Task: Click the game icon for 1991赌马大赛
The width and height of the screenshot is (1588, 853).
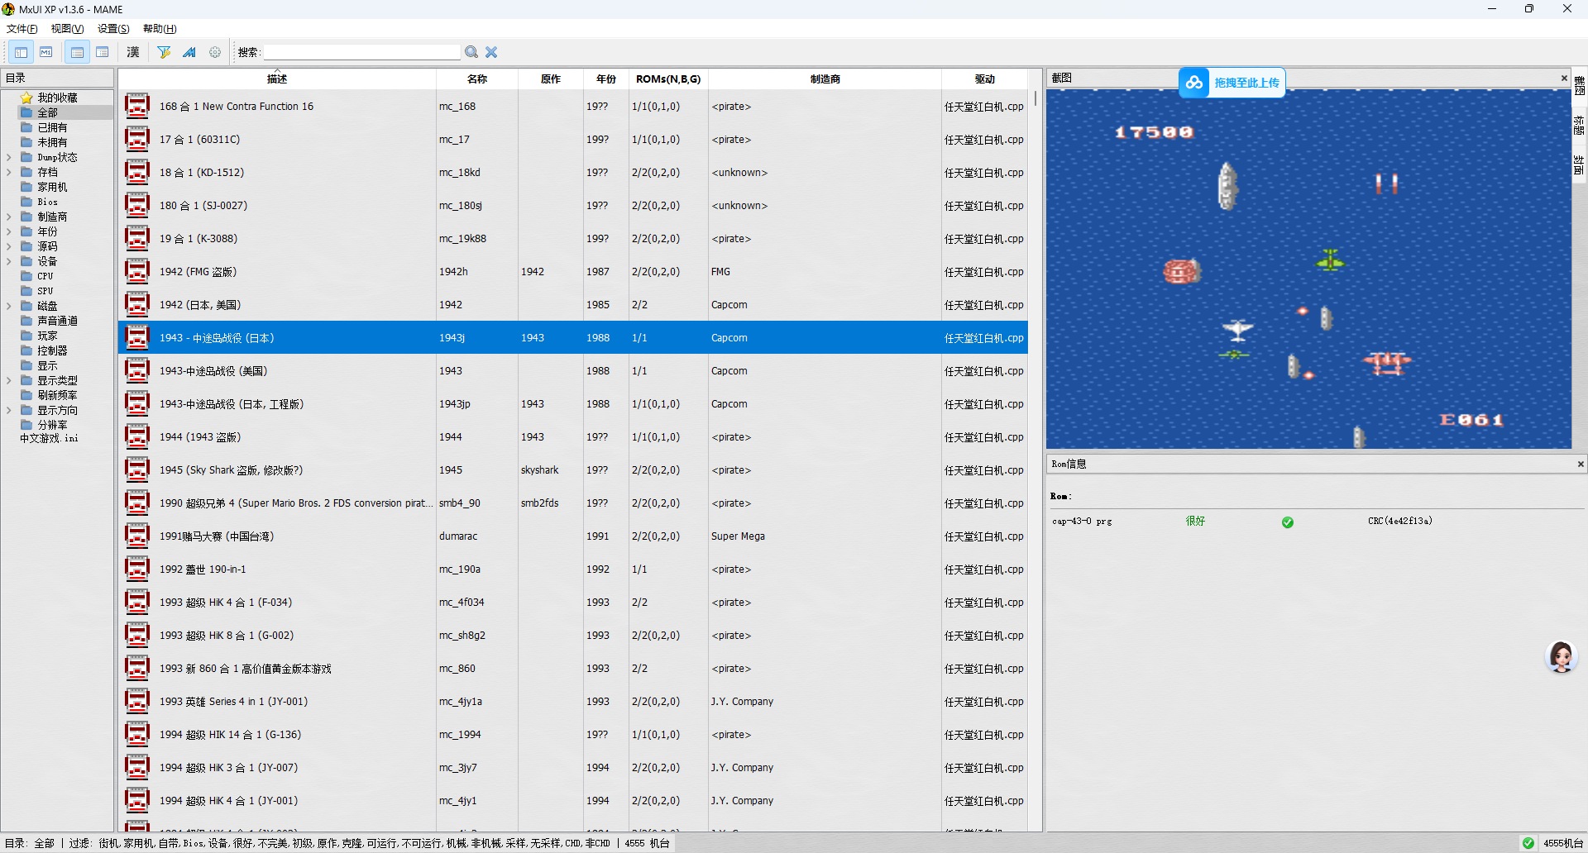Action: (x=137, y=536)
